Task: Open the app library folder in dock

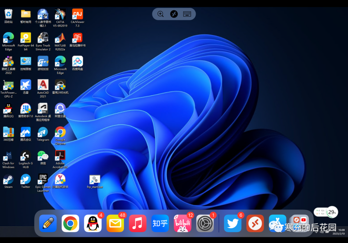Action: [x=300, y=223]
